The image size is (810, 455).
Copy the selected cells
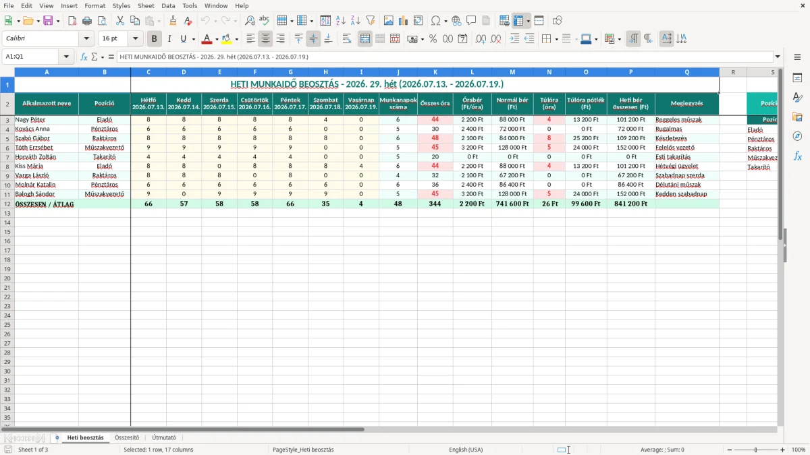(x=135, y=21)
